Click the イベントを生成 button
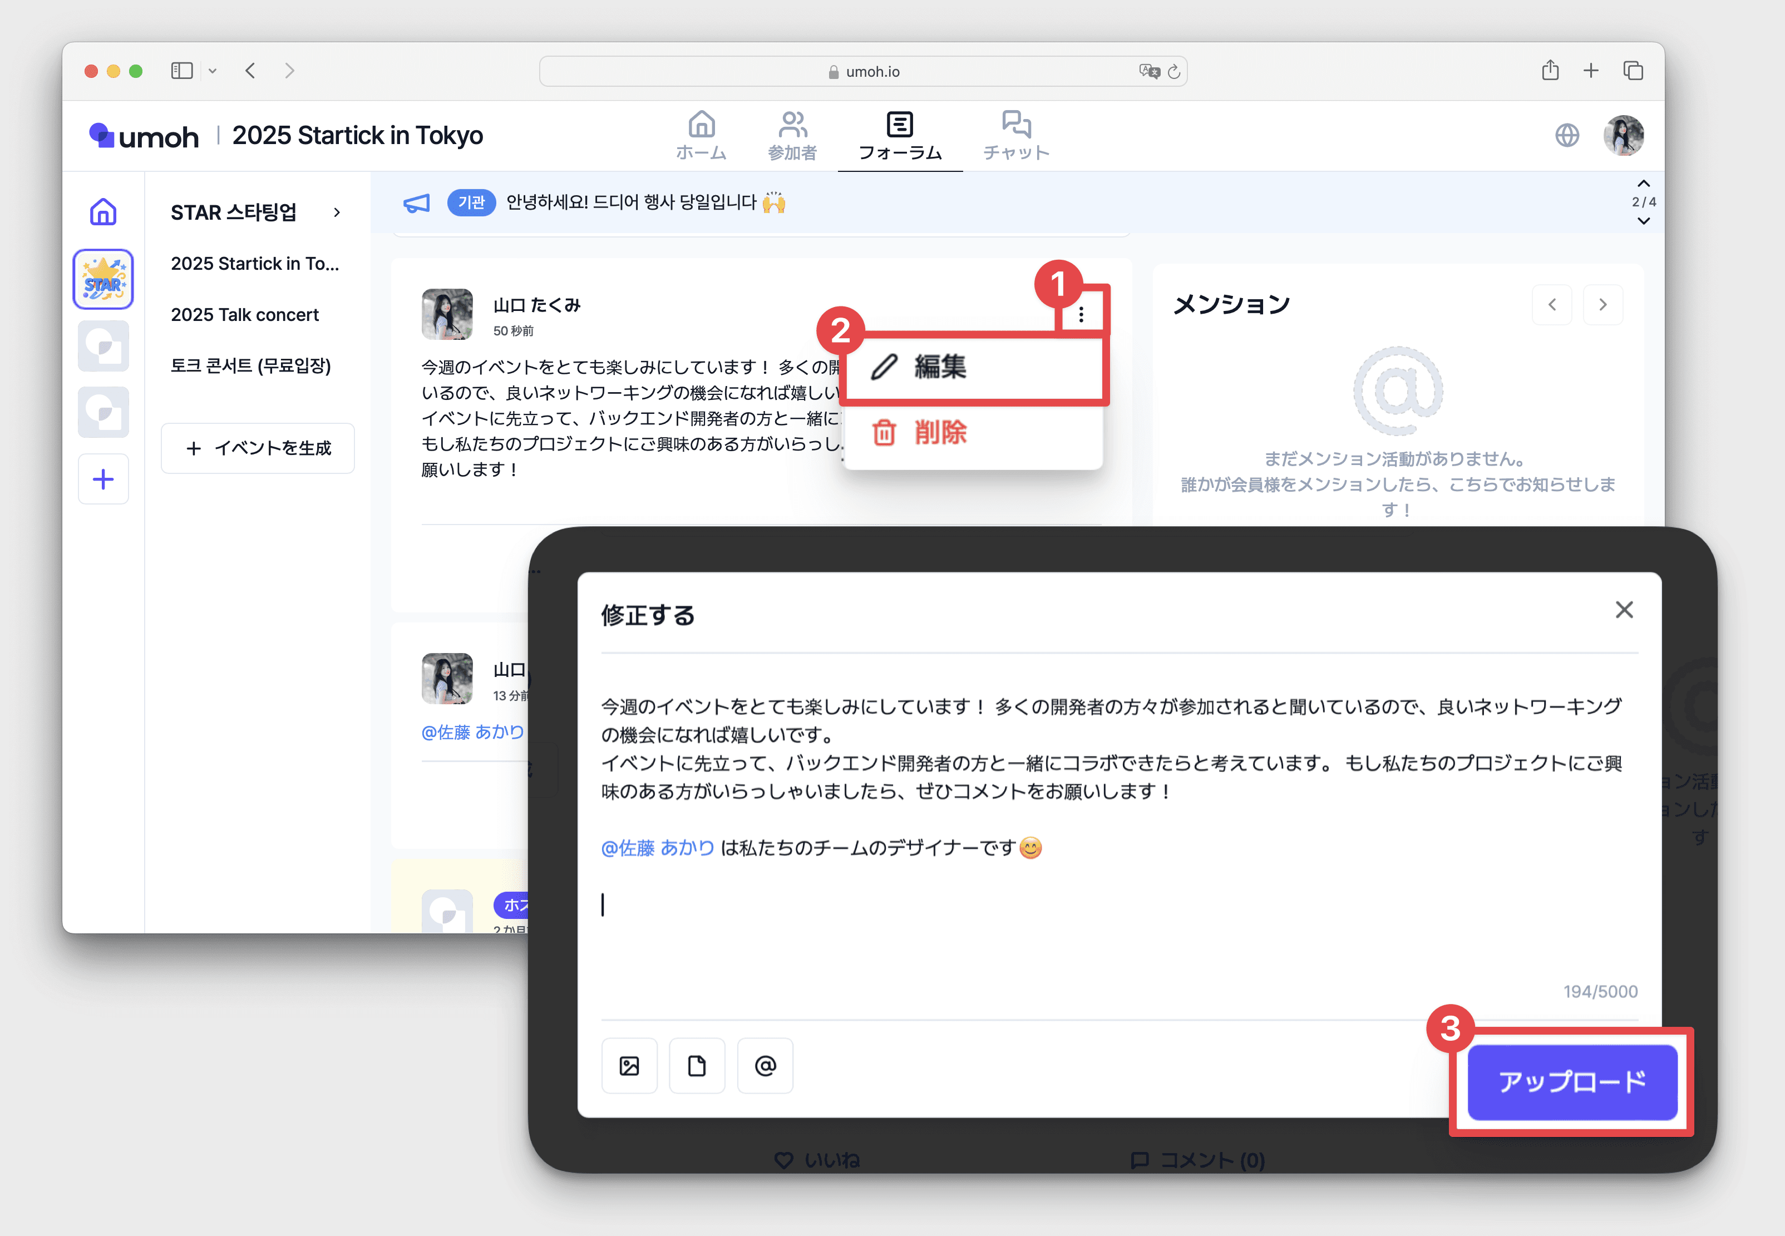The width and height of the screenshot is (1785, 1236). point(258,448)
